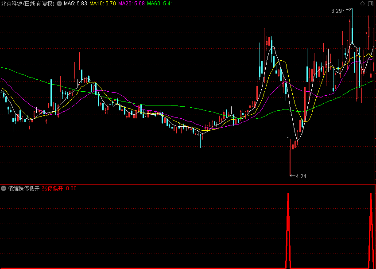Click the diamond marker icon at top right
Viewport: 376px width, 269px height.
tap(363, 4)
